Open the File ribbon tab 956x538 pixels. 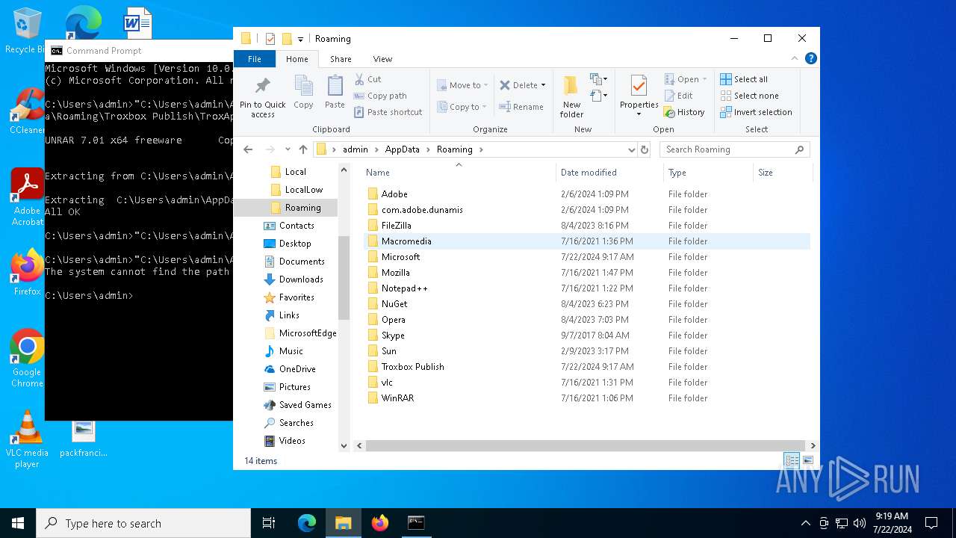pos(255,59)
